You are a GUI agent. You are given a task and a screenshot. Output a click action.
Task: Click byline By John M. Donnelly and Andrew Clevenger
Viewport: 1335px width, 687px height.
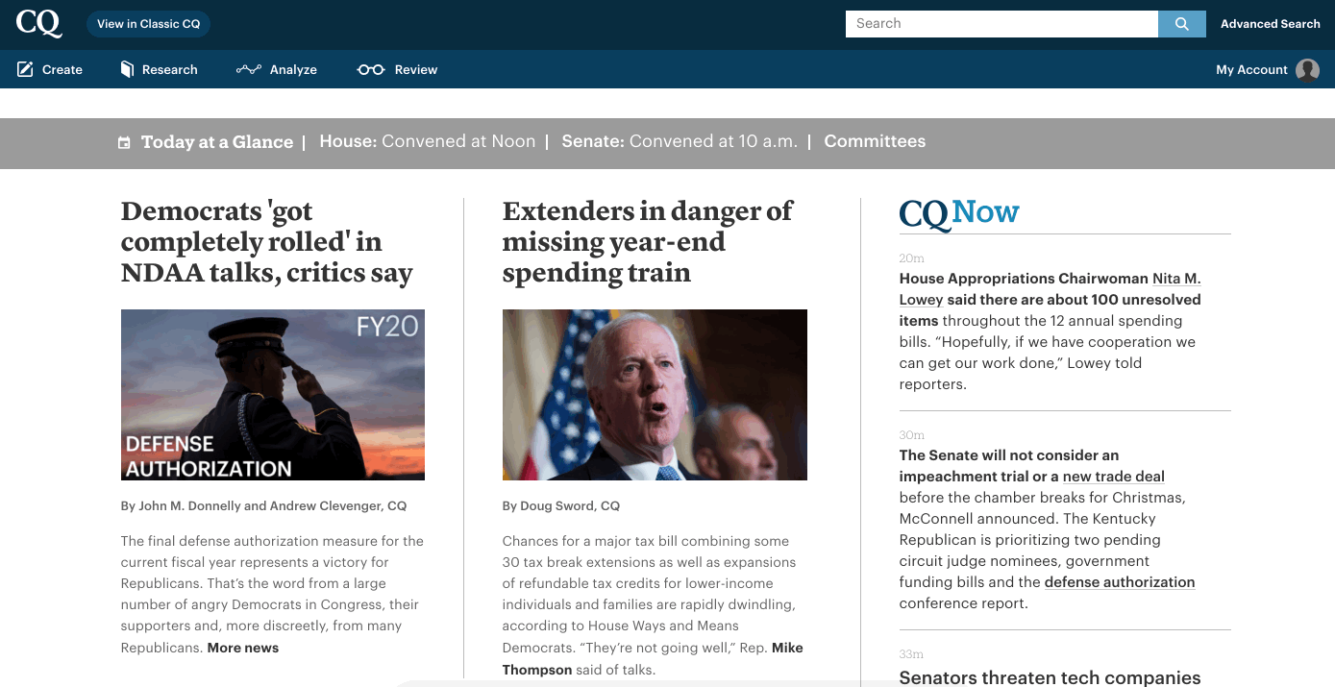click(264, 505)
